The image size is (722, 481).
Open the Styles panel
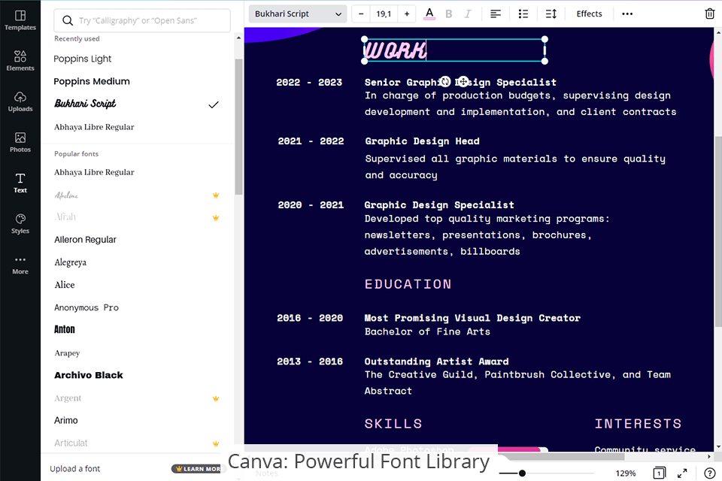point(20,224)
